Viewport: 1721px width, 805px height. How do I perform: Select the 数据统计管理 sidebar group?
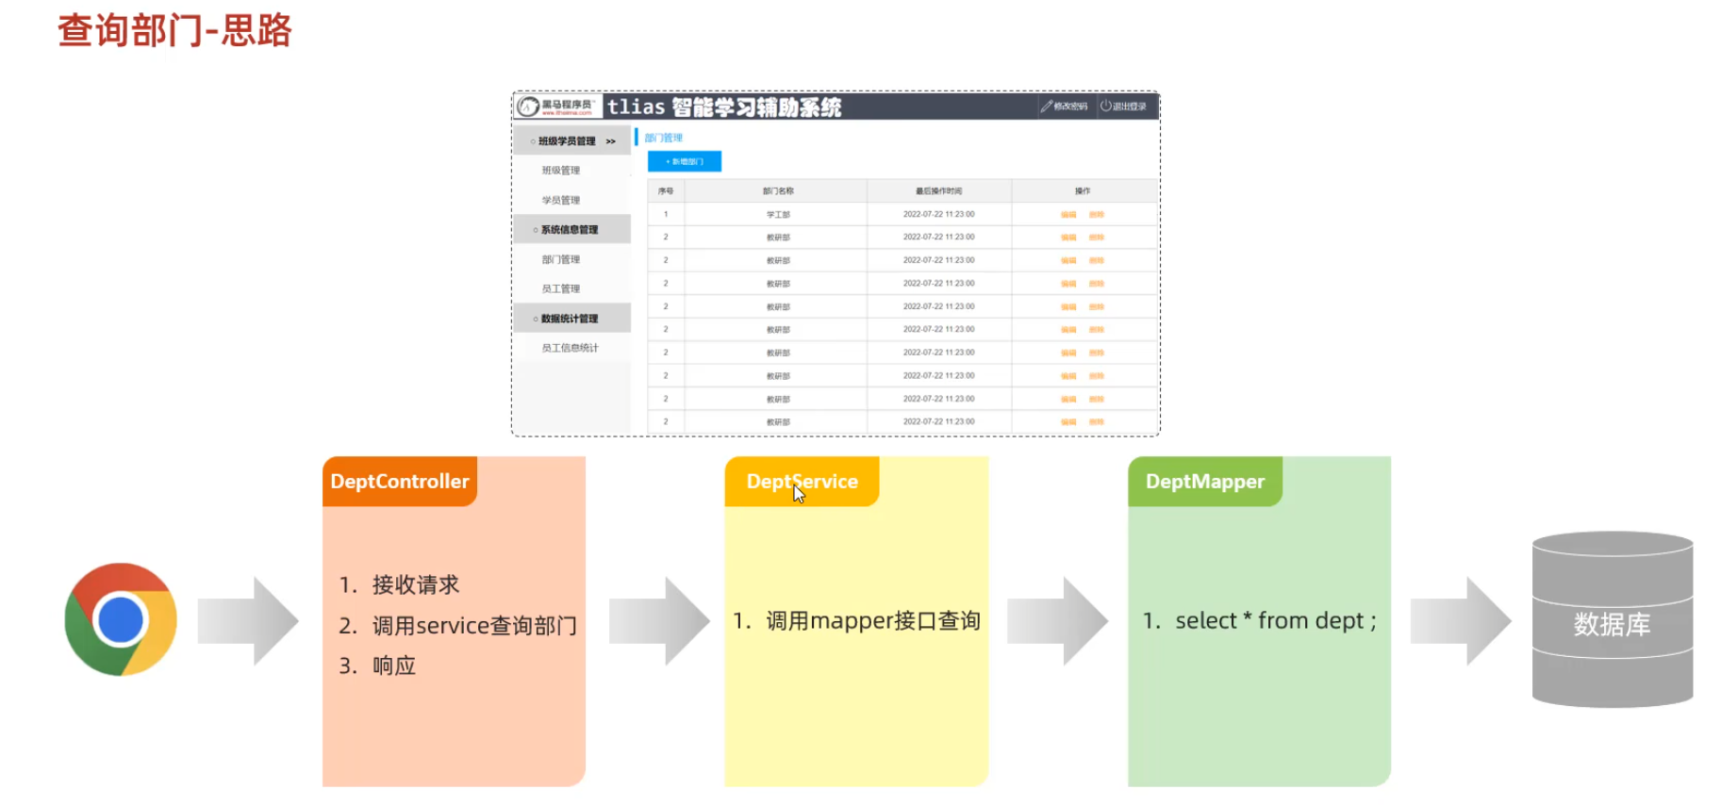click(x=572, y=319)
